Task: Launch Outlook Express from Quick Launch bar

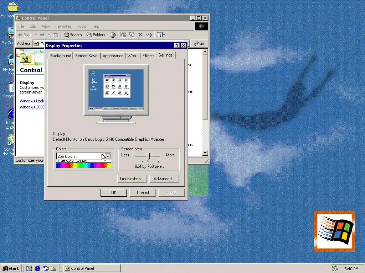Action: point(46,268)
